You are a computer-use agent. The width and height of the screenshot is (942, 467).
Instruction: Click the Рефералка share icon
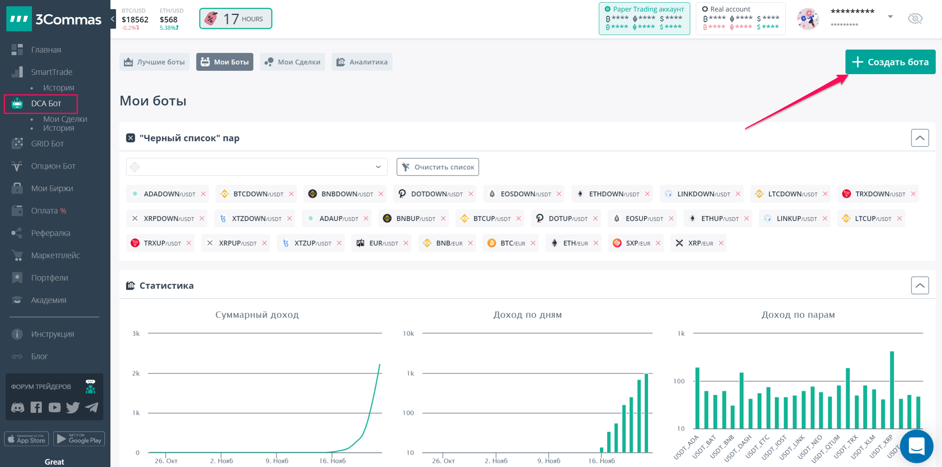pos(17,233)
